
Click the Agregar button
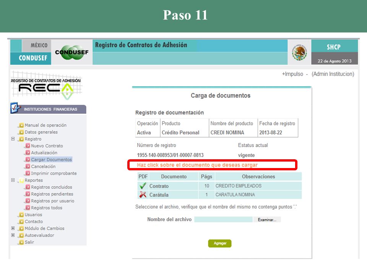point(220,243)
